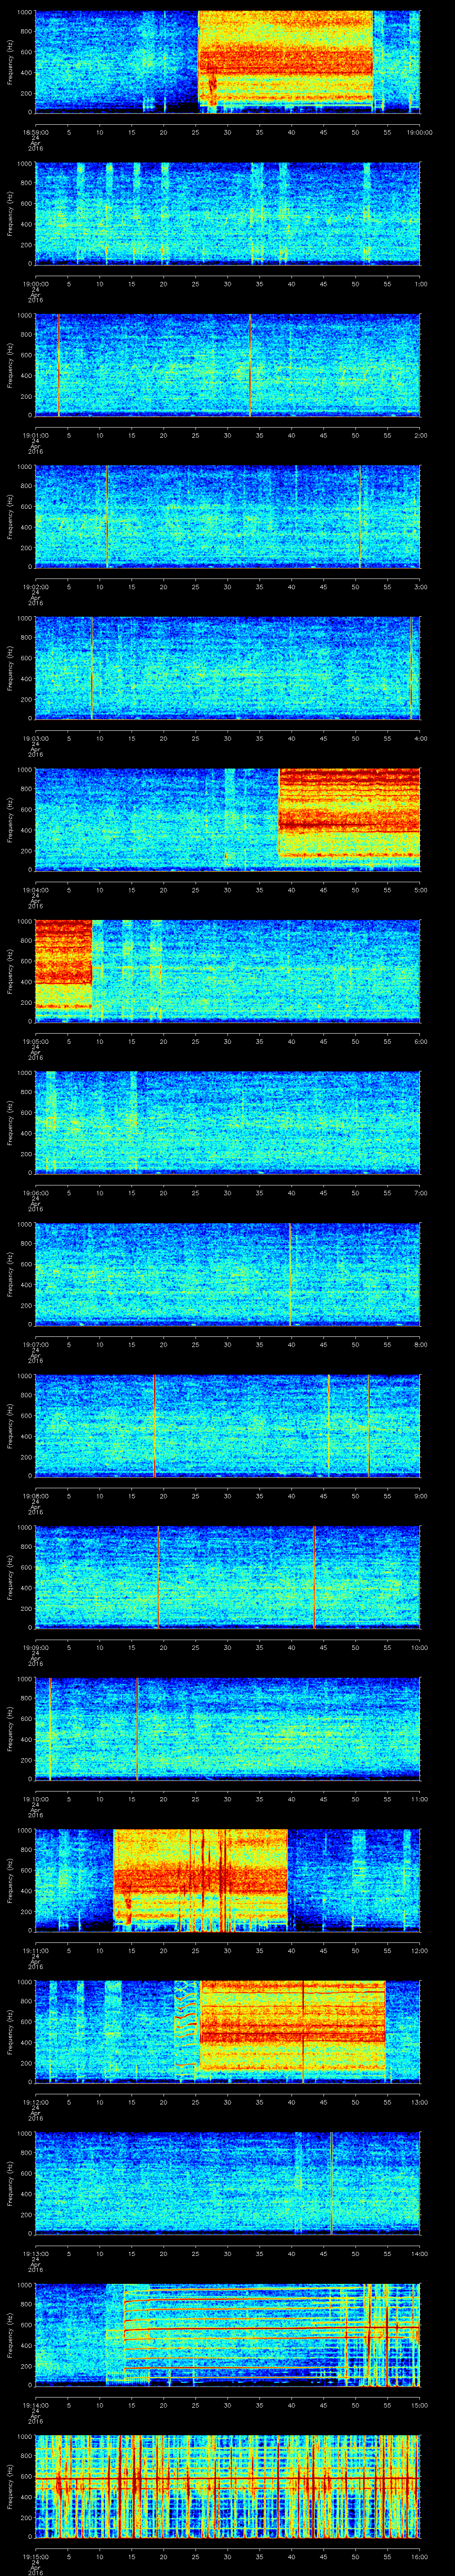The height and width of the screenshot is (2576, 455).
Task: Click the spectrogram panel starting at 19:09:00
Action: (x=227, y=1577)
